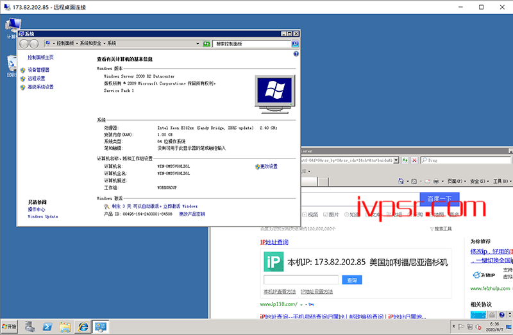Switch to Internet Explorer on the taskbar

click(83, 327)
